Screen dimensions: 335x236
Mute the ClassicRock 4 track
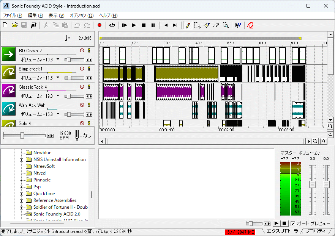click(82, 87)
